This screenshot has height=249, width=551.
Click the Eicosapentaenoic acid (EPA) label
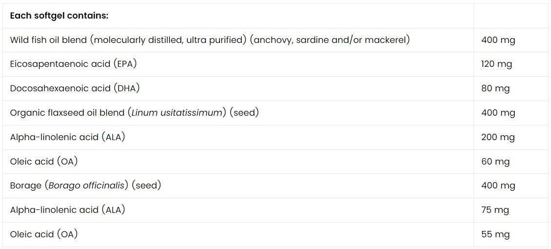tap(73, 64)
